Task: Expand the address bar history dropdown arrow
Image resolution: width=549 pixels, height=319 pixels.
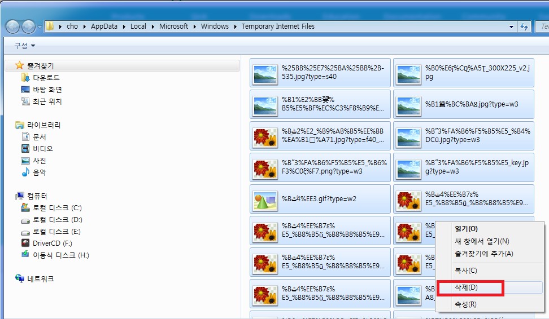Action: (x=511, y=26)
